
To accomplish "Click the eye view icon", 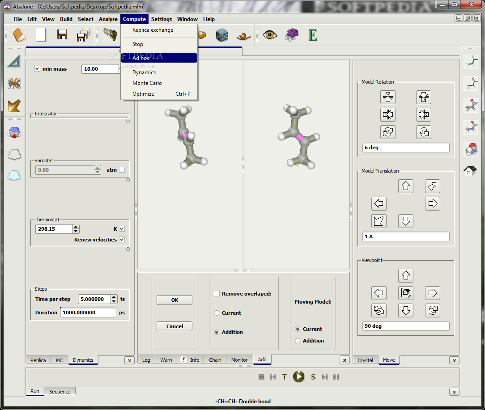I will pos(270,34).
